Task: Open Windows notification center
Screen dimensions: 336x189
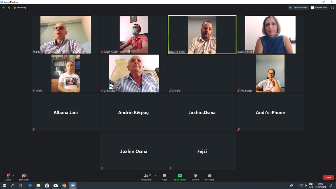Action: click(330, 185)
